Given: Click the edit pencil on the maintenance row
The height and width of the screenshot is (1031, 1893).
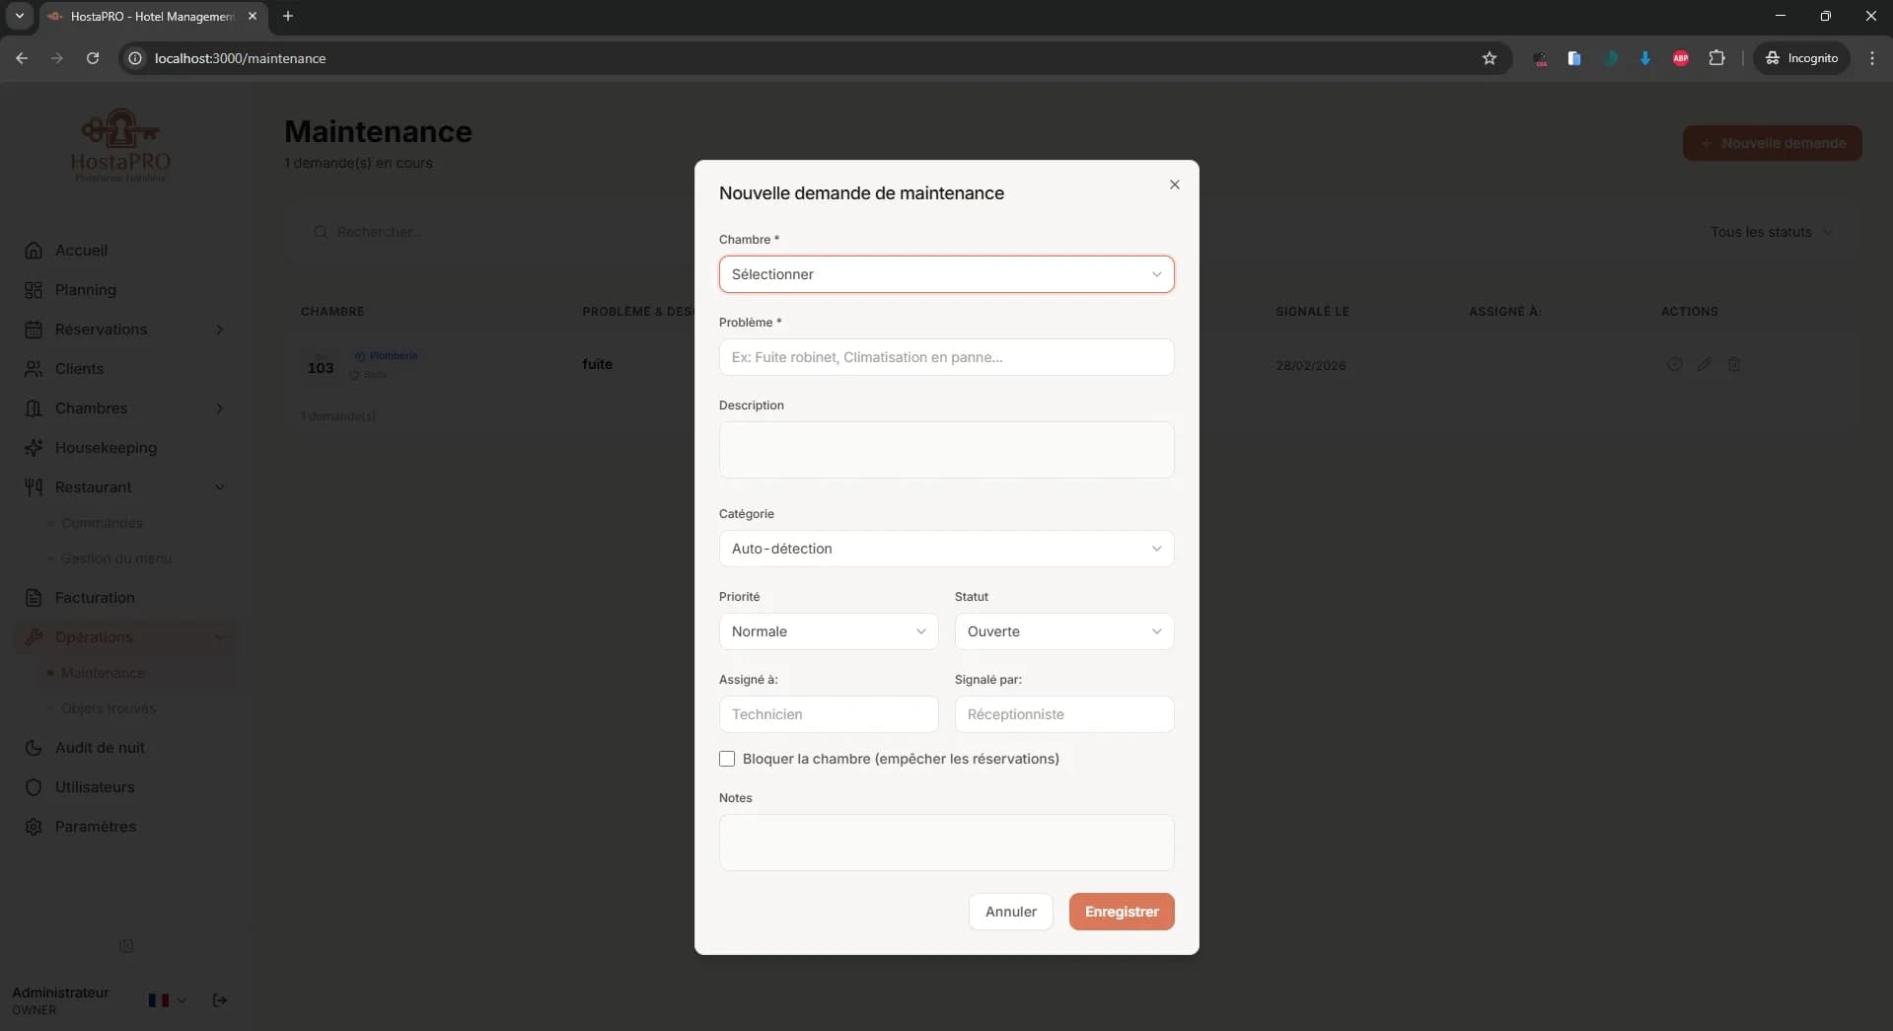Looking at the screenshot, I should click(1705, 364).
